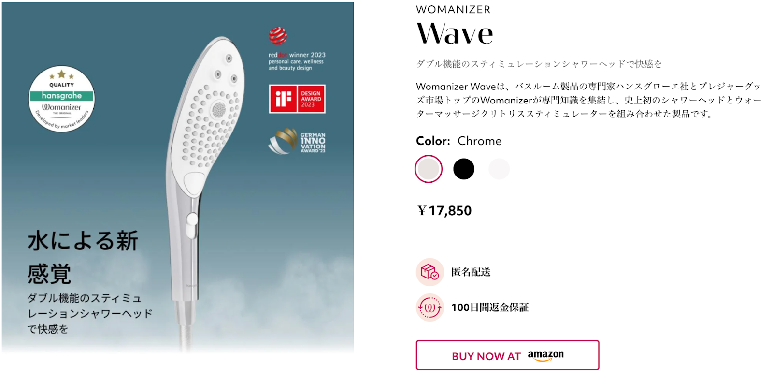773x381 pixels.
Task: Click the German Innovation Award '23 logo
Action: pos(297,141)
